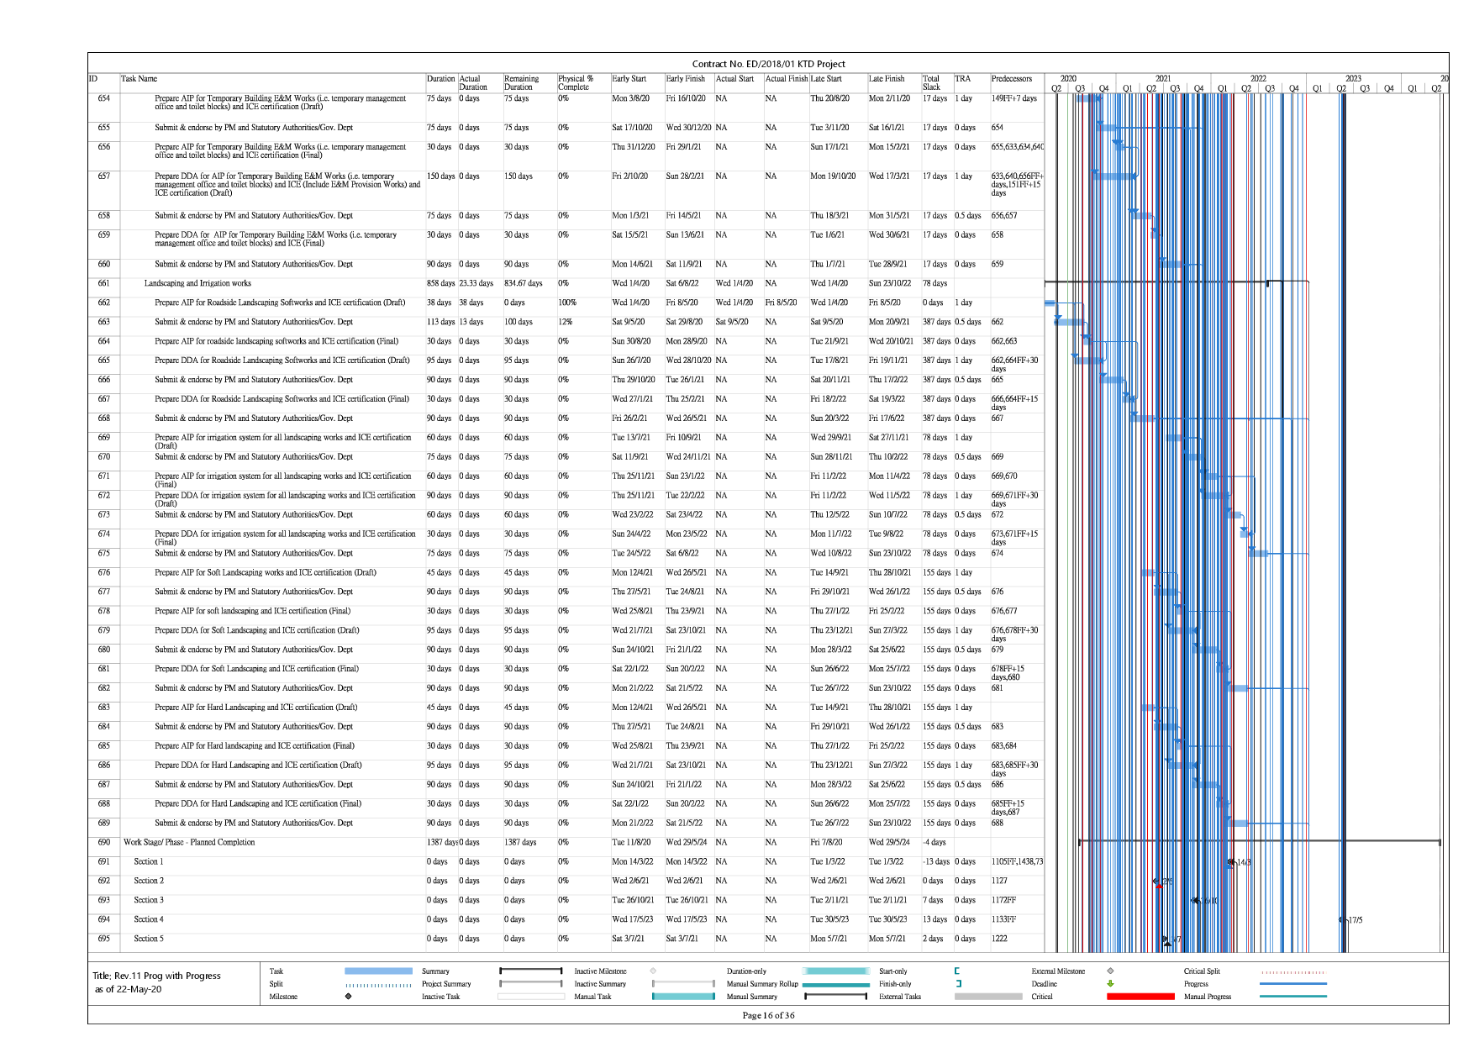Select the Landscaping and Irrigation works summary row

(x=197, y=284)
